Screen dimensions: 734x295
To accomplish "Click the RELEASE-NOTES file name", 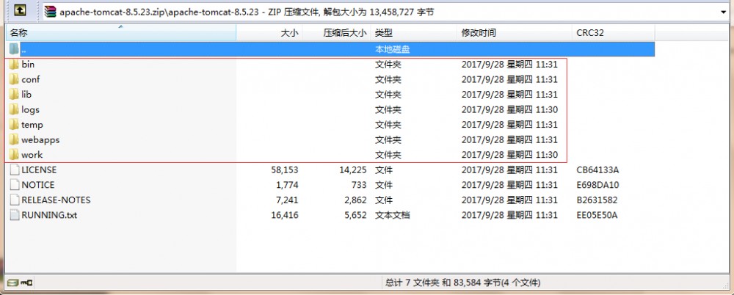I will click(x=56, y=200).
